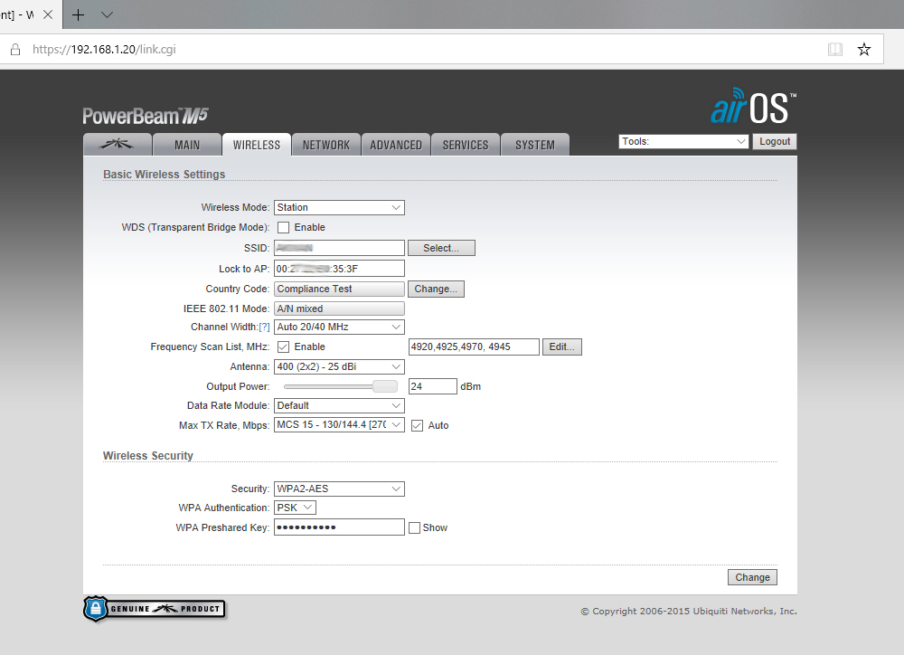
Task: Open the Tools dropdown menu
Action: point(683,142)
